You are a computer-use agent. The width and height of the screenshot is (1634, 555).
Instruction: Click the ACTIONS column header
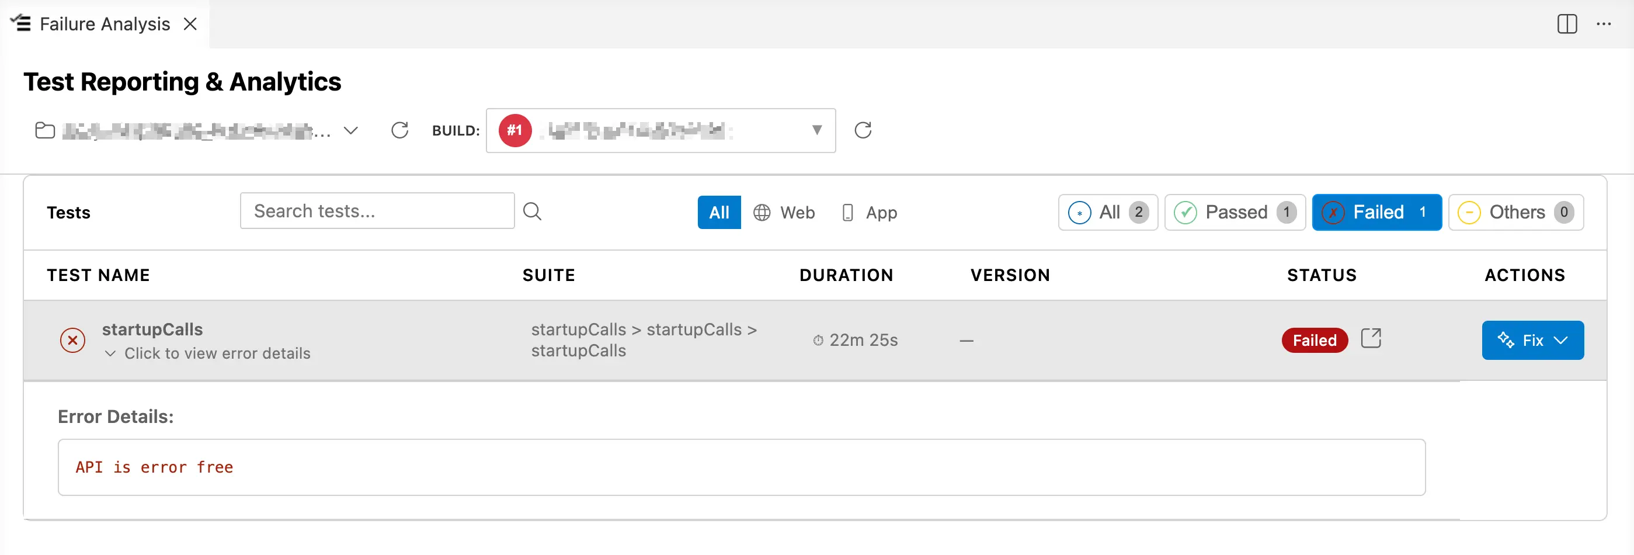click(x=1524, y=275)
